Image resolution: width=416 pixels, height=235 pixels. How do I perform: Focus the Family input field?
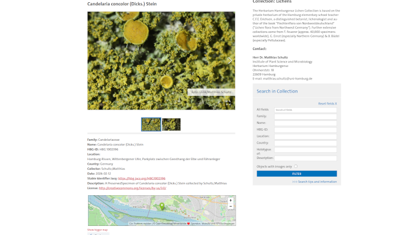coord(305,116)
